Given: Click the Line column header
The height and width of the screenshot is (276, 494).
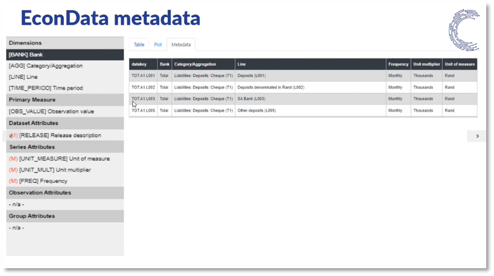Looking at the screenshot, I should 310,64.
